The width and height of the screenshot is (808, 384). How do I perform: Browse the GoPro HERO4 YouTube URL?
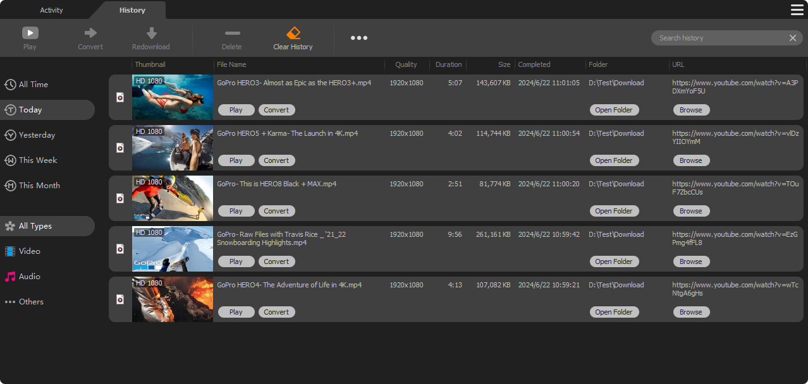(x=691, y=312)
